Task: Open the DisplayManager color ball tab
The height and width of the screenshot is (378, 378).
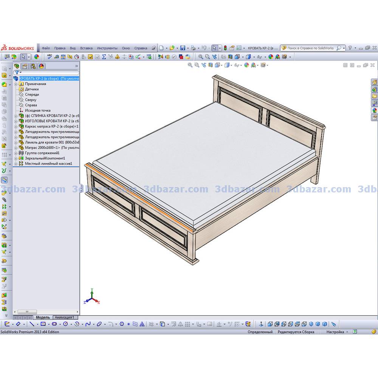Action: point(41,66)
